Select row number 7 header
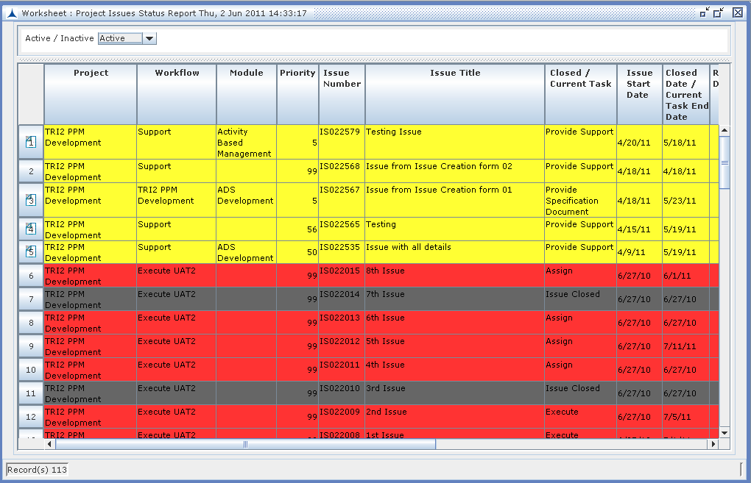This screenshot has height=483, width=751. [x=31, y=299]
